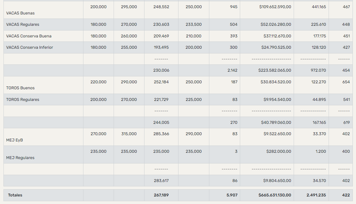
Task: Click the cows subtotal $223.582.065,00
Action: (275, 70)
